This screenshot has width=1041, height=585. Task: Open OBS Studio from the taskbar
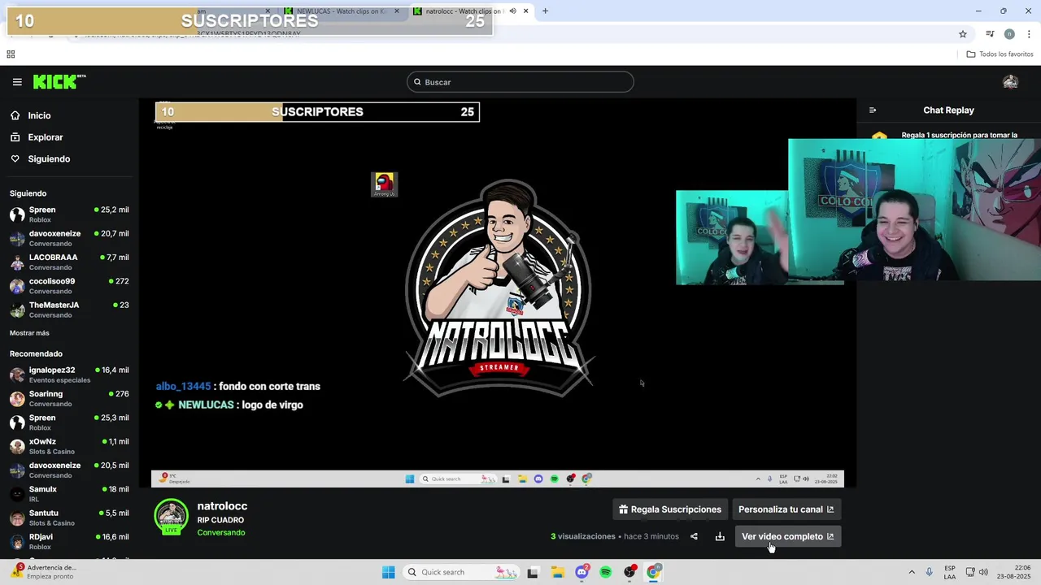point(629,572)
